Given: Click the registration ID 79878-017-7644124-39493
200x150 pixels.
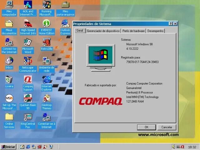Looking at the screenshot, I should click(x=142, y=62).
